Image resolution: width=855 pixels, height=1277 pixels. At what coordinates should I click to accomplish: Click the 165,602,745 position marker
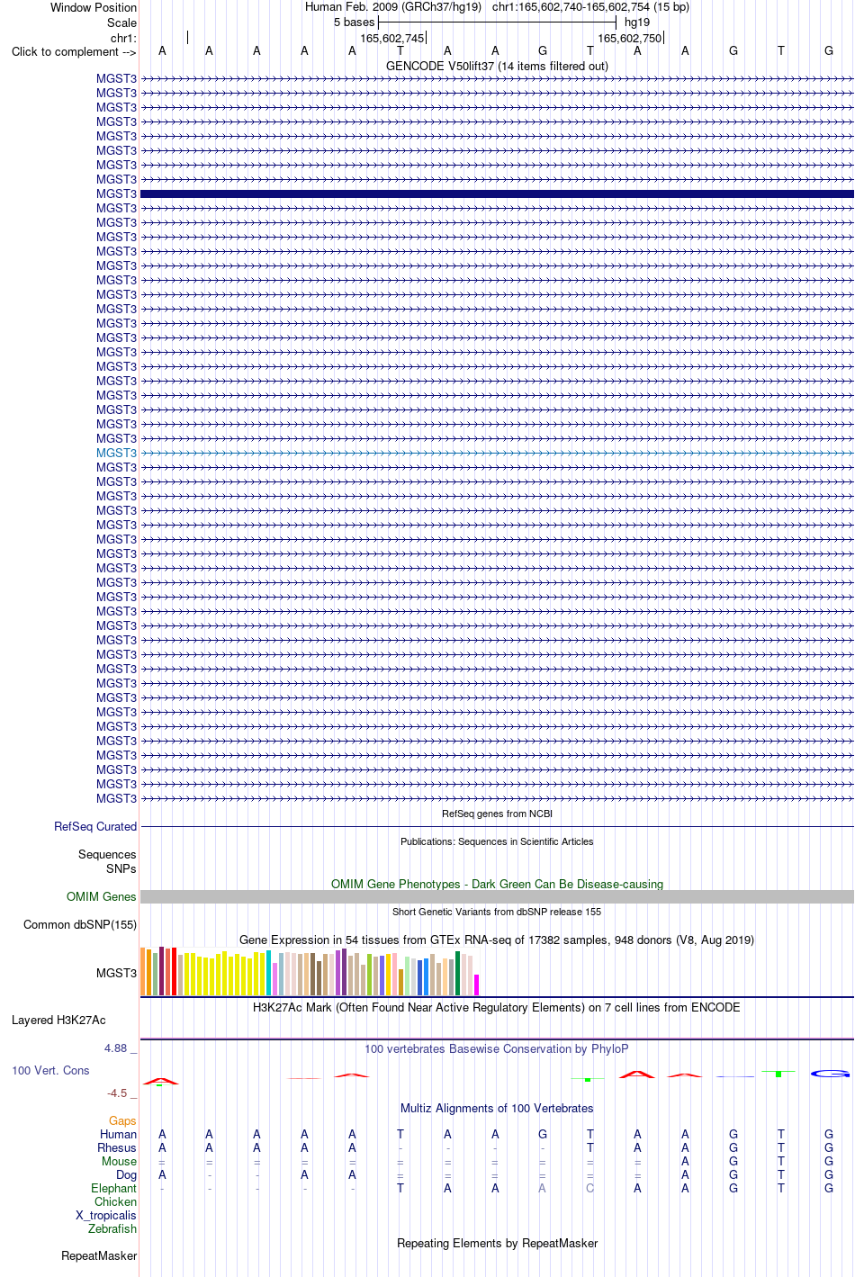click(391, 38)
